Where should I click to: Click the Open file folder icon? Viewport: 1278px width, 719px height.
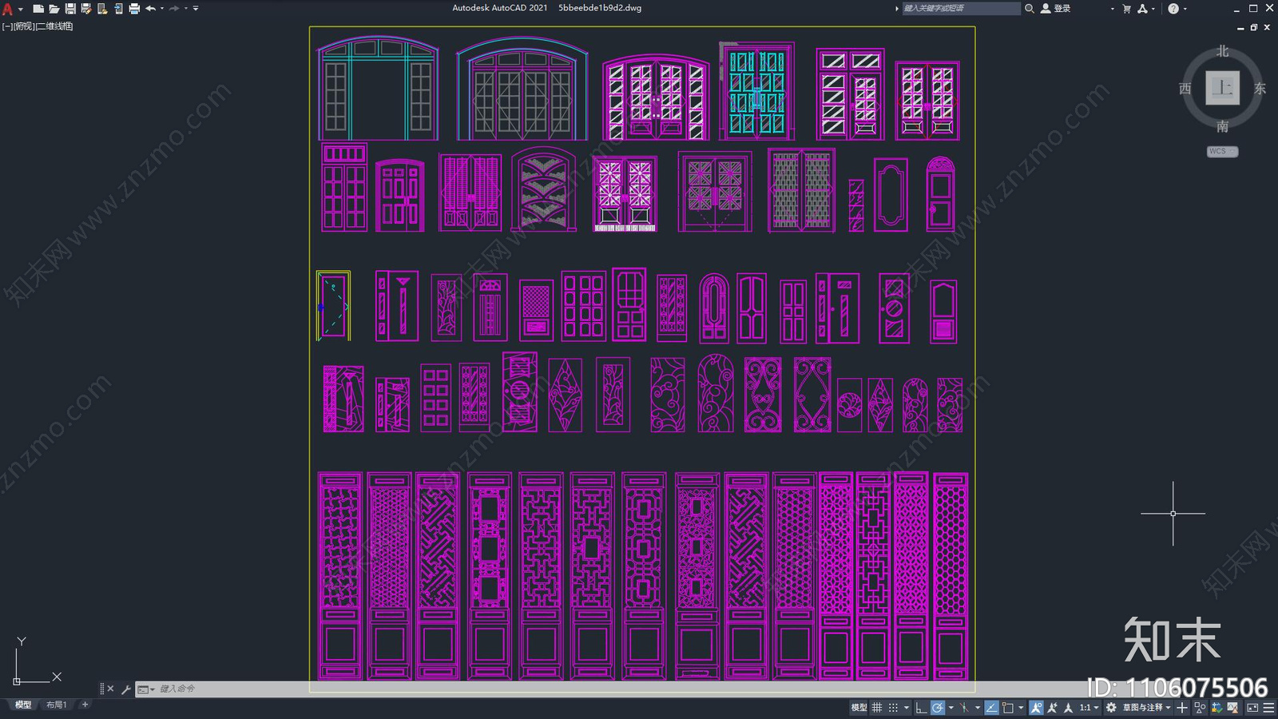pyautogui.click(x=54, y=9)
